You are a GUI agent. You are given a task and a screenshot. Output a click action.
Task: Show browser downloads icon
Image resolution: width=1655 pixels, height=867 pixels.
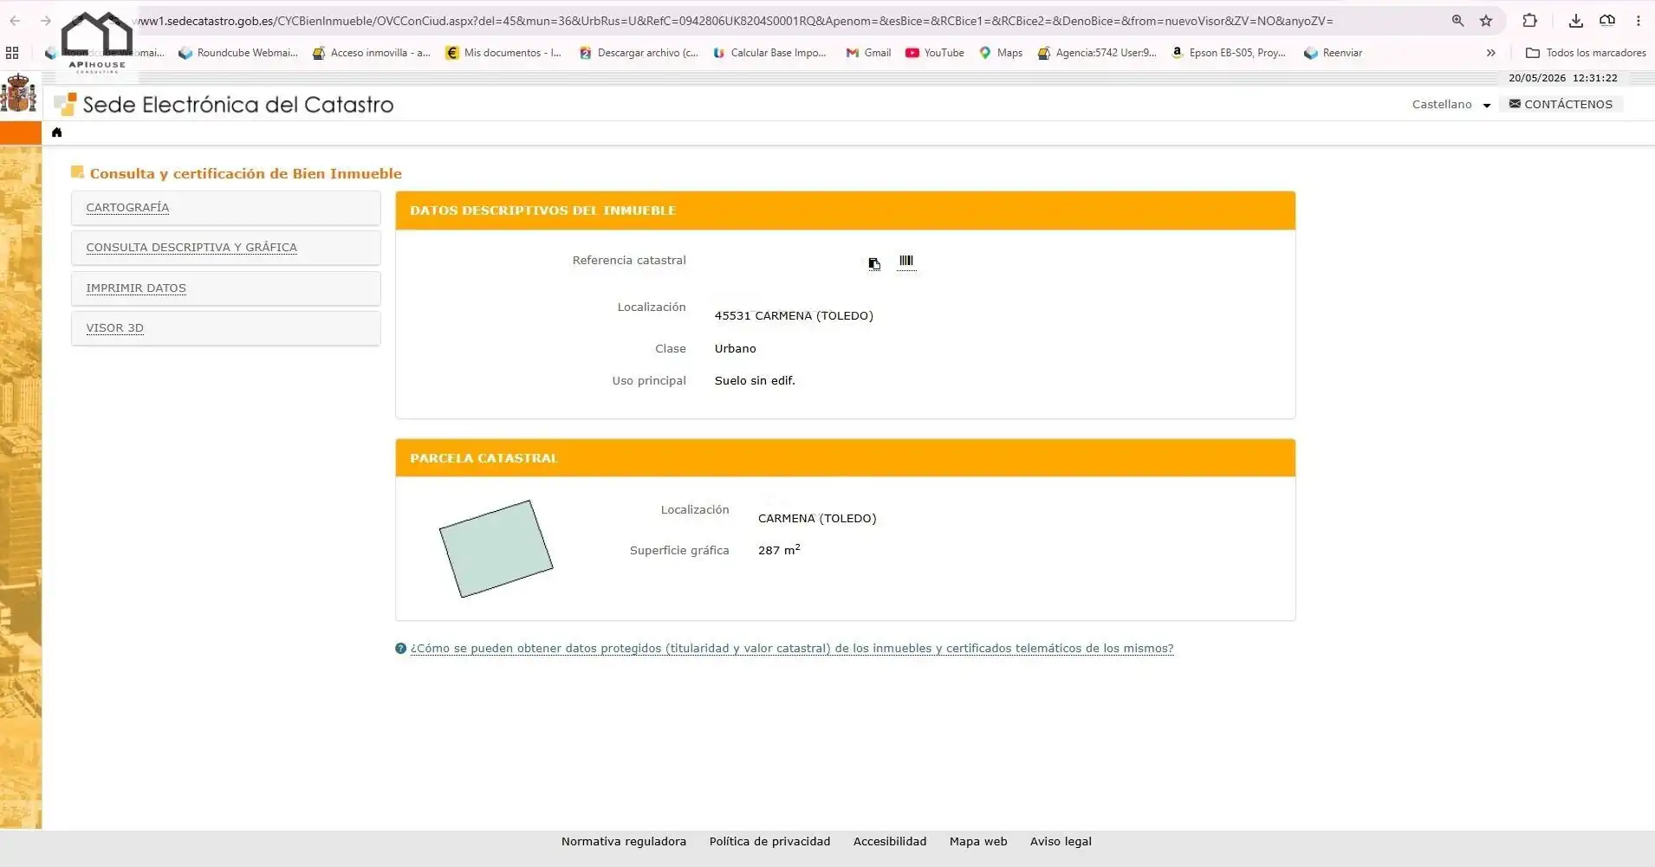point(1576,21)
